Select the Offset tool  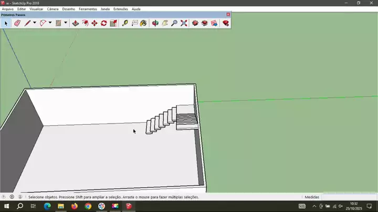(x=85, y=23)
